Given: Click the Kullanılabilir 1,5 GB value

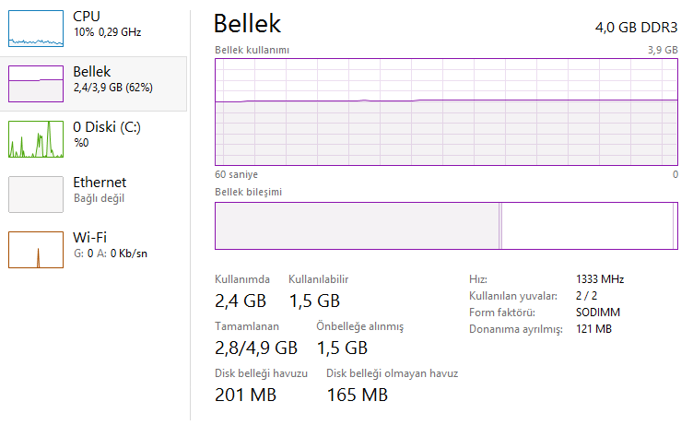Looking at the screenshot, I should pos(314,301).
